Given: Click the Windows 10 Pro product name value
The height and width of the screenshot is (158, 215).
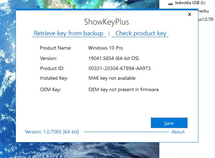Looking at the screenshot, I should tap(105, 48).
